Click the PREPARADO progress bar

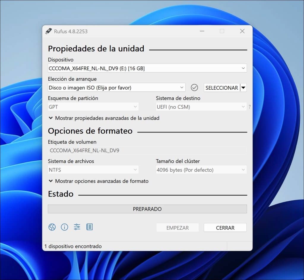click(x=147, y=209)
